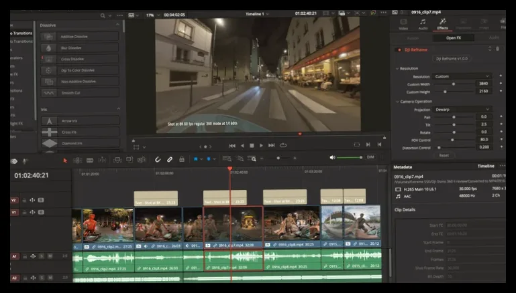The image size is (516, 293).
Task: Go to next clip edit point
Action: (368, 144)
